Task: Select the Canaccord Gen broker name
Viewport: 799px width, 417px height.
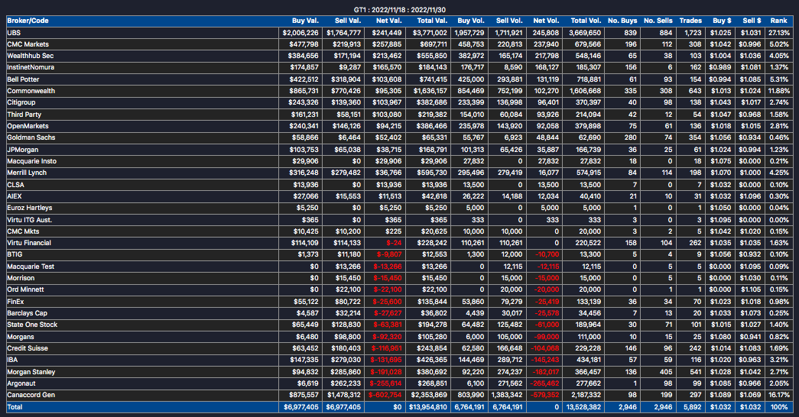Action: click(31, 395)
